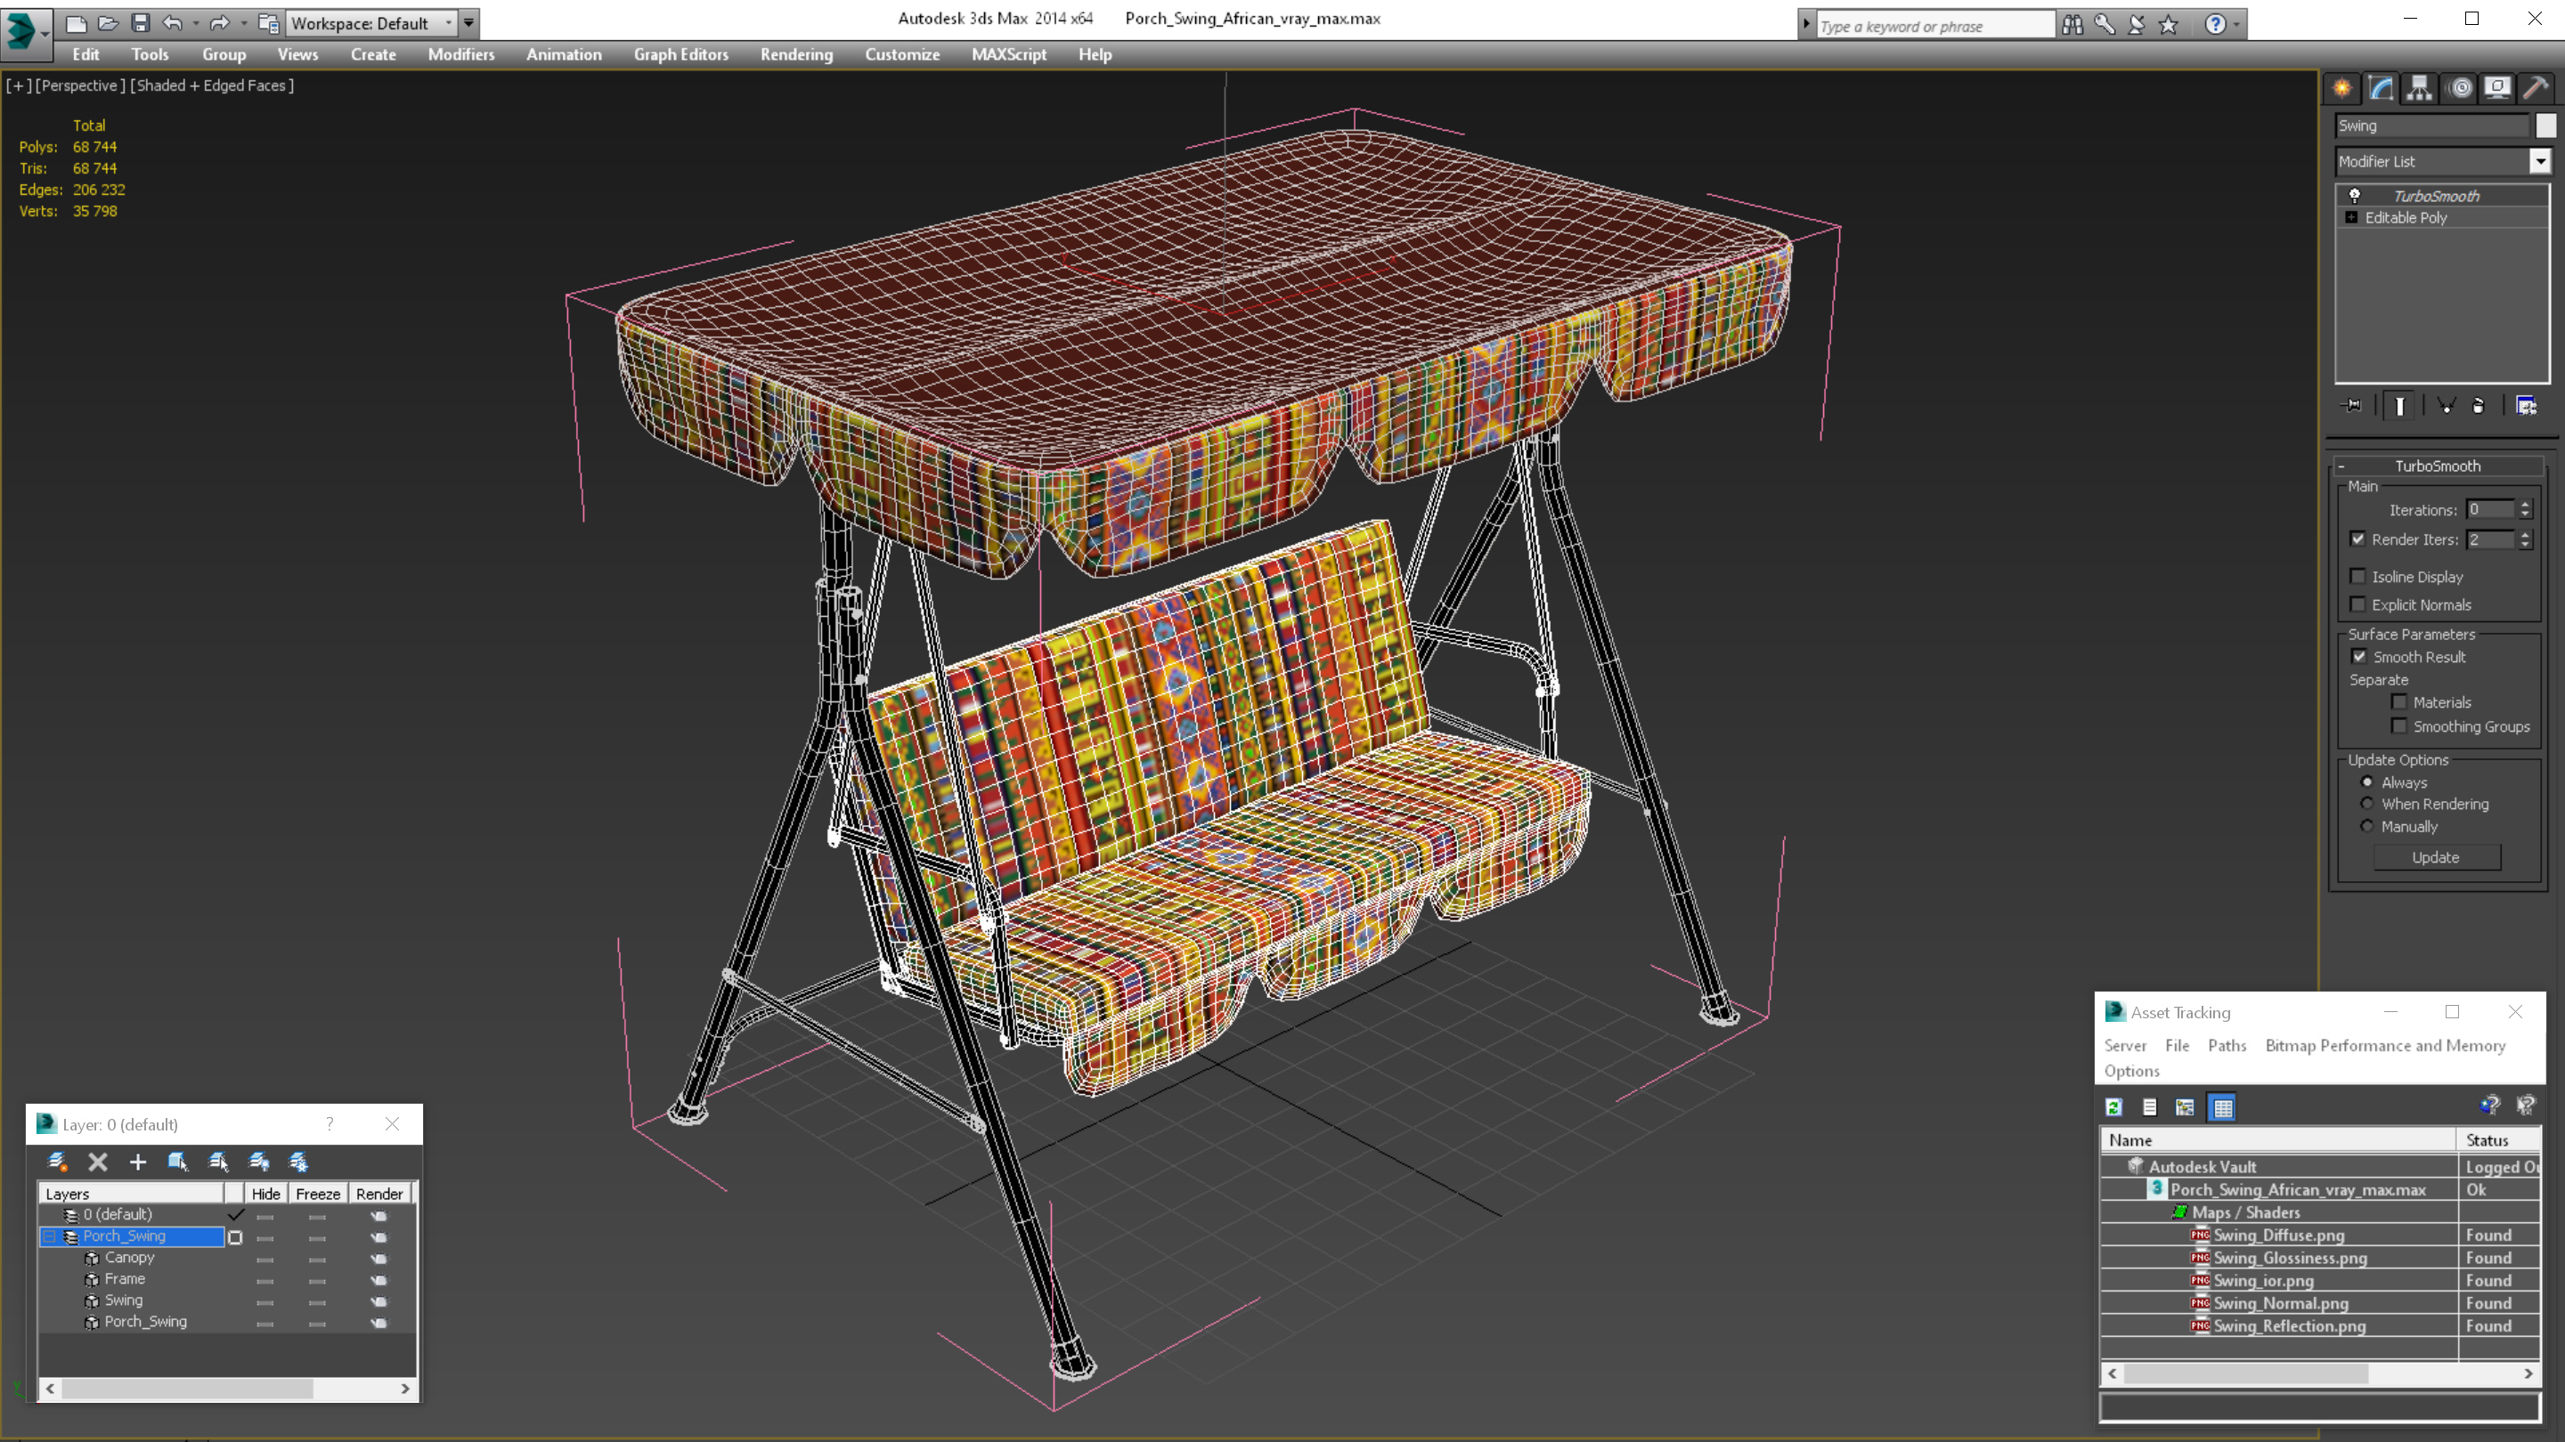Image resolution: width=2565 pixels, height=1442 pixels.
Task: Click the Swing object color swatch
Action: click(2545, 126)
